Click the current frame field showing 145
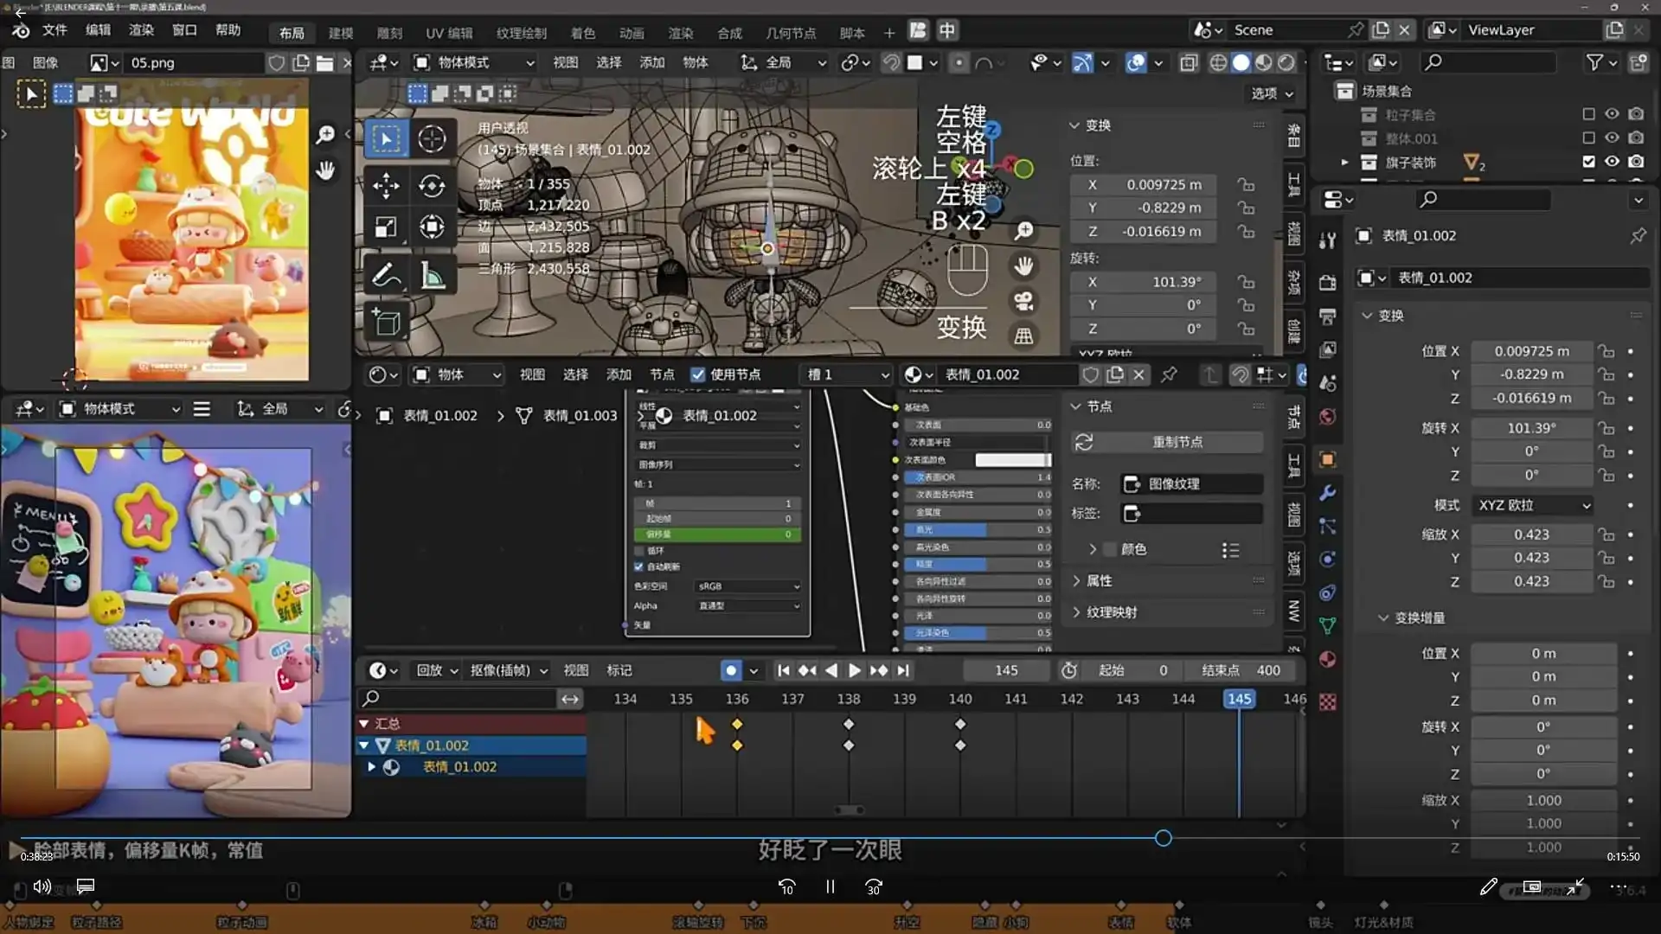The image size is (1661, 934). point(1006,670)
